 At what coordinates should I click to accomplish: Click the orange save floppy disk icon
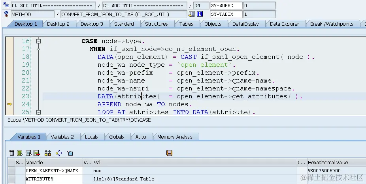(170, 153)
